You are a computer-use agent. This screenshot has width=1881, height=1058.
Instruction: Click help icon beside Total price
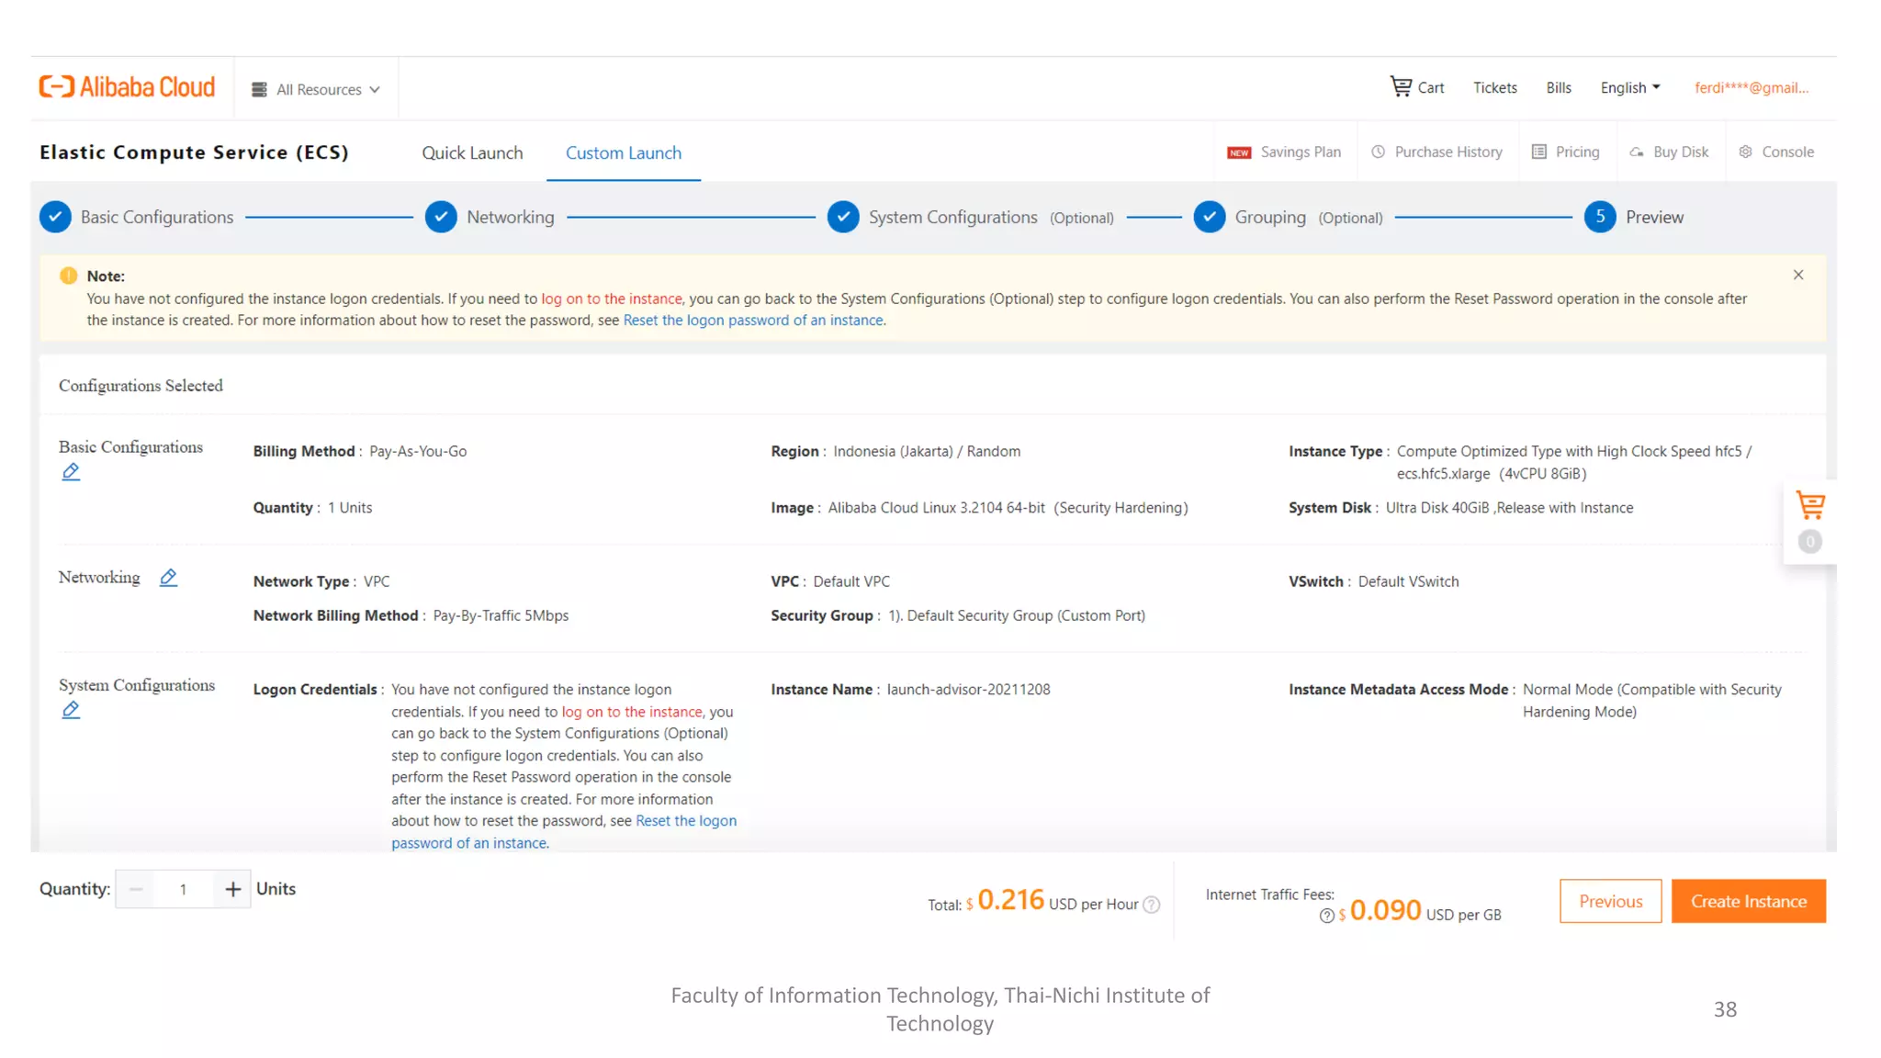[1152, 905]
